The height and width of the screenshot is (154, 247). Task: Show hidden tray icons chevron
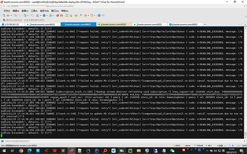[207, 151]
